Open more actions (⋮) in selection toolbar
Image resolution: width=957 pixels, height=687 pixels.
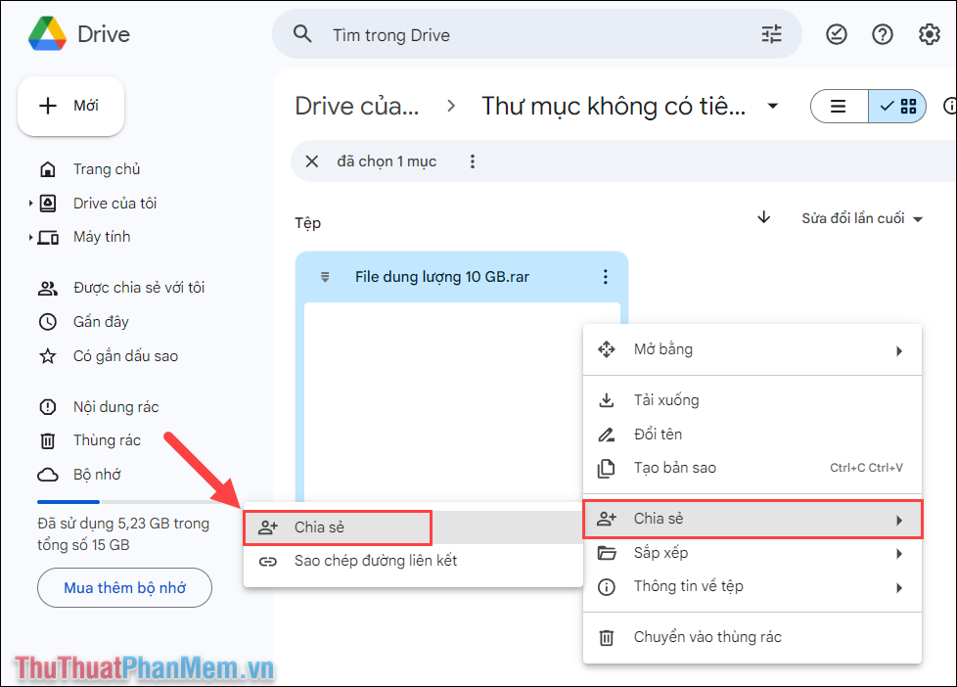point(473,160)
